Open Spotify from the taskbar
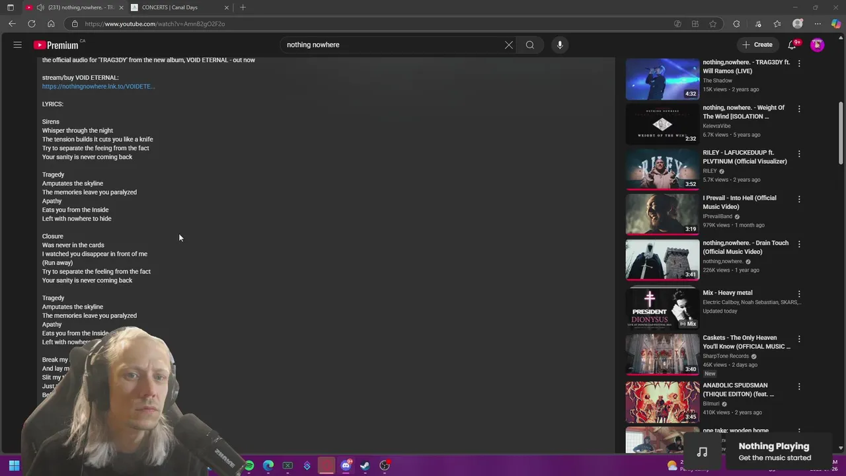The height and width of the screenshot is (476, 846). (x=249, y=465)
